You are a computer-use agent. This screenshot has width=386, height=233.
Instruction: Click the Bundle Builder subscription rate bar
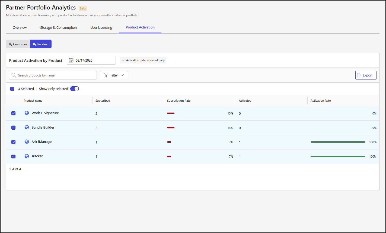point(171,127)
